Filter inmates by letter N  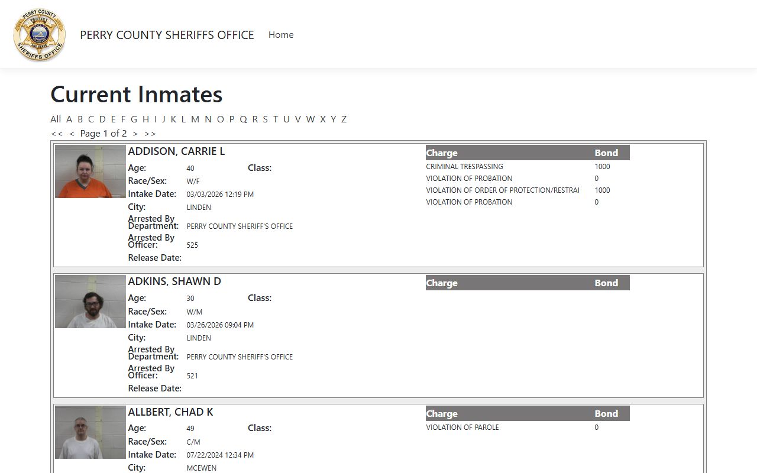click(208, 119)
